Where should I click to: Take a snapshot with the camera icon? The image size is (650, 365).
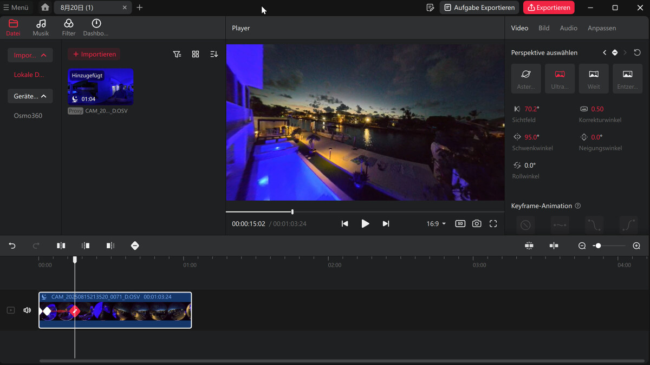point(477,223)
